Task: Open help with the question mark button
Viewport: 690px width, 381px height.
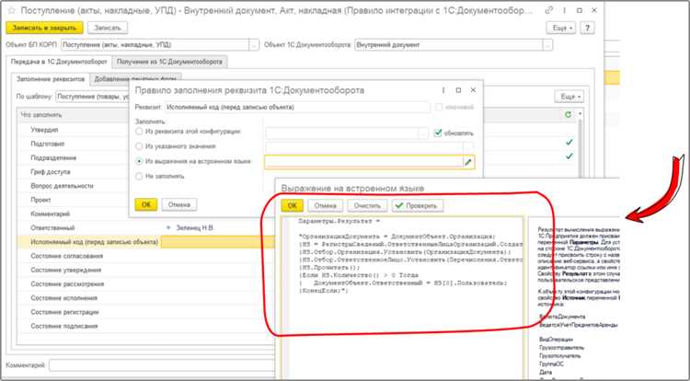Action: click(587, 28)
